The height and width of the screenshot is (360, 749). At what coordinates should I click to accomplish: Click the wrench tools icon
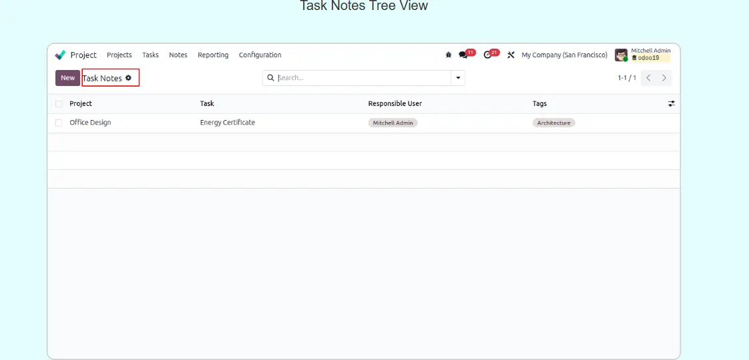[511, 55]
